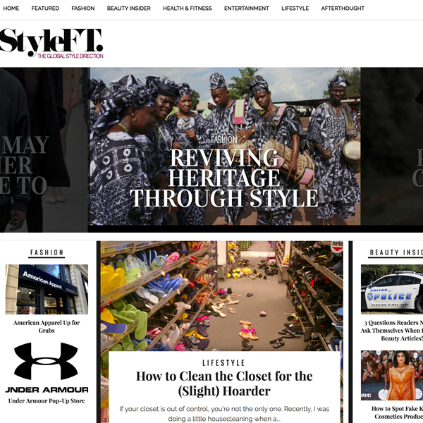The image size is (423, 423).
Task: Open the HOME menu item
Action: point(11,8)
